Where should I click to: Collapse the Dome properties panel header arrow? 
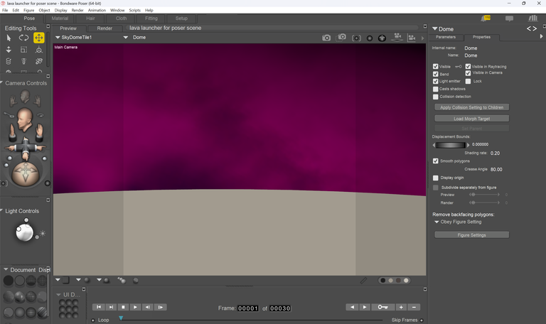[434, 28]
